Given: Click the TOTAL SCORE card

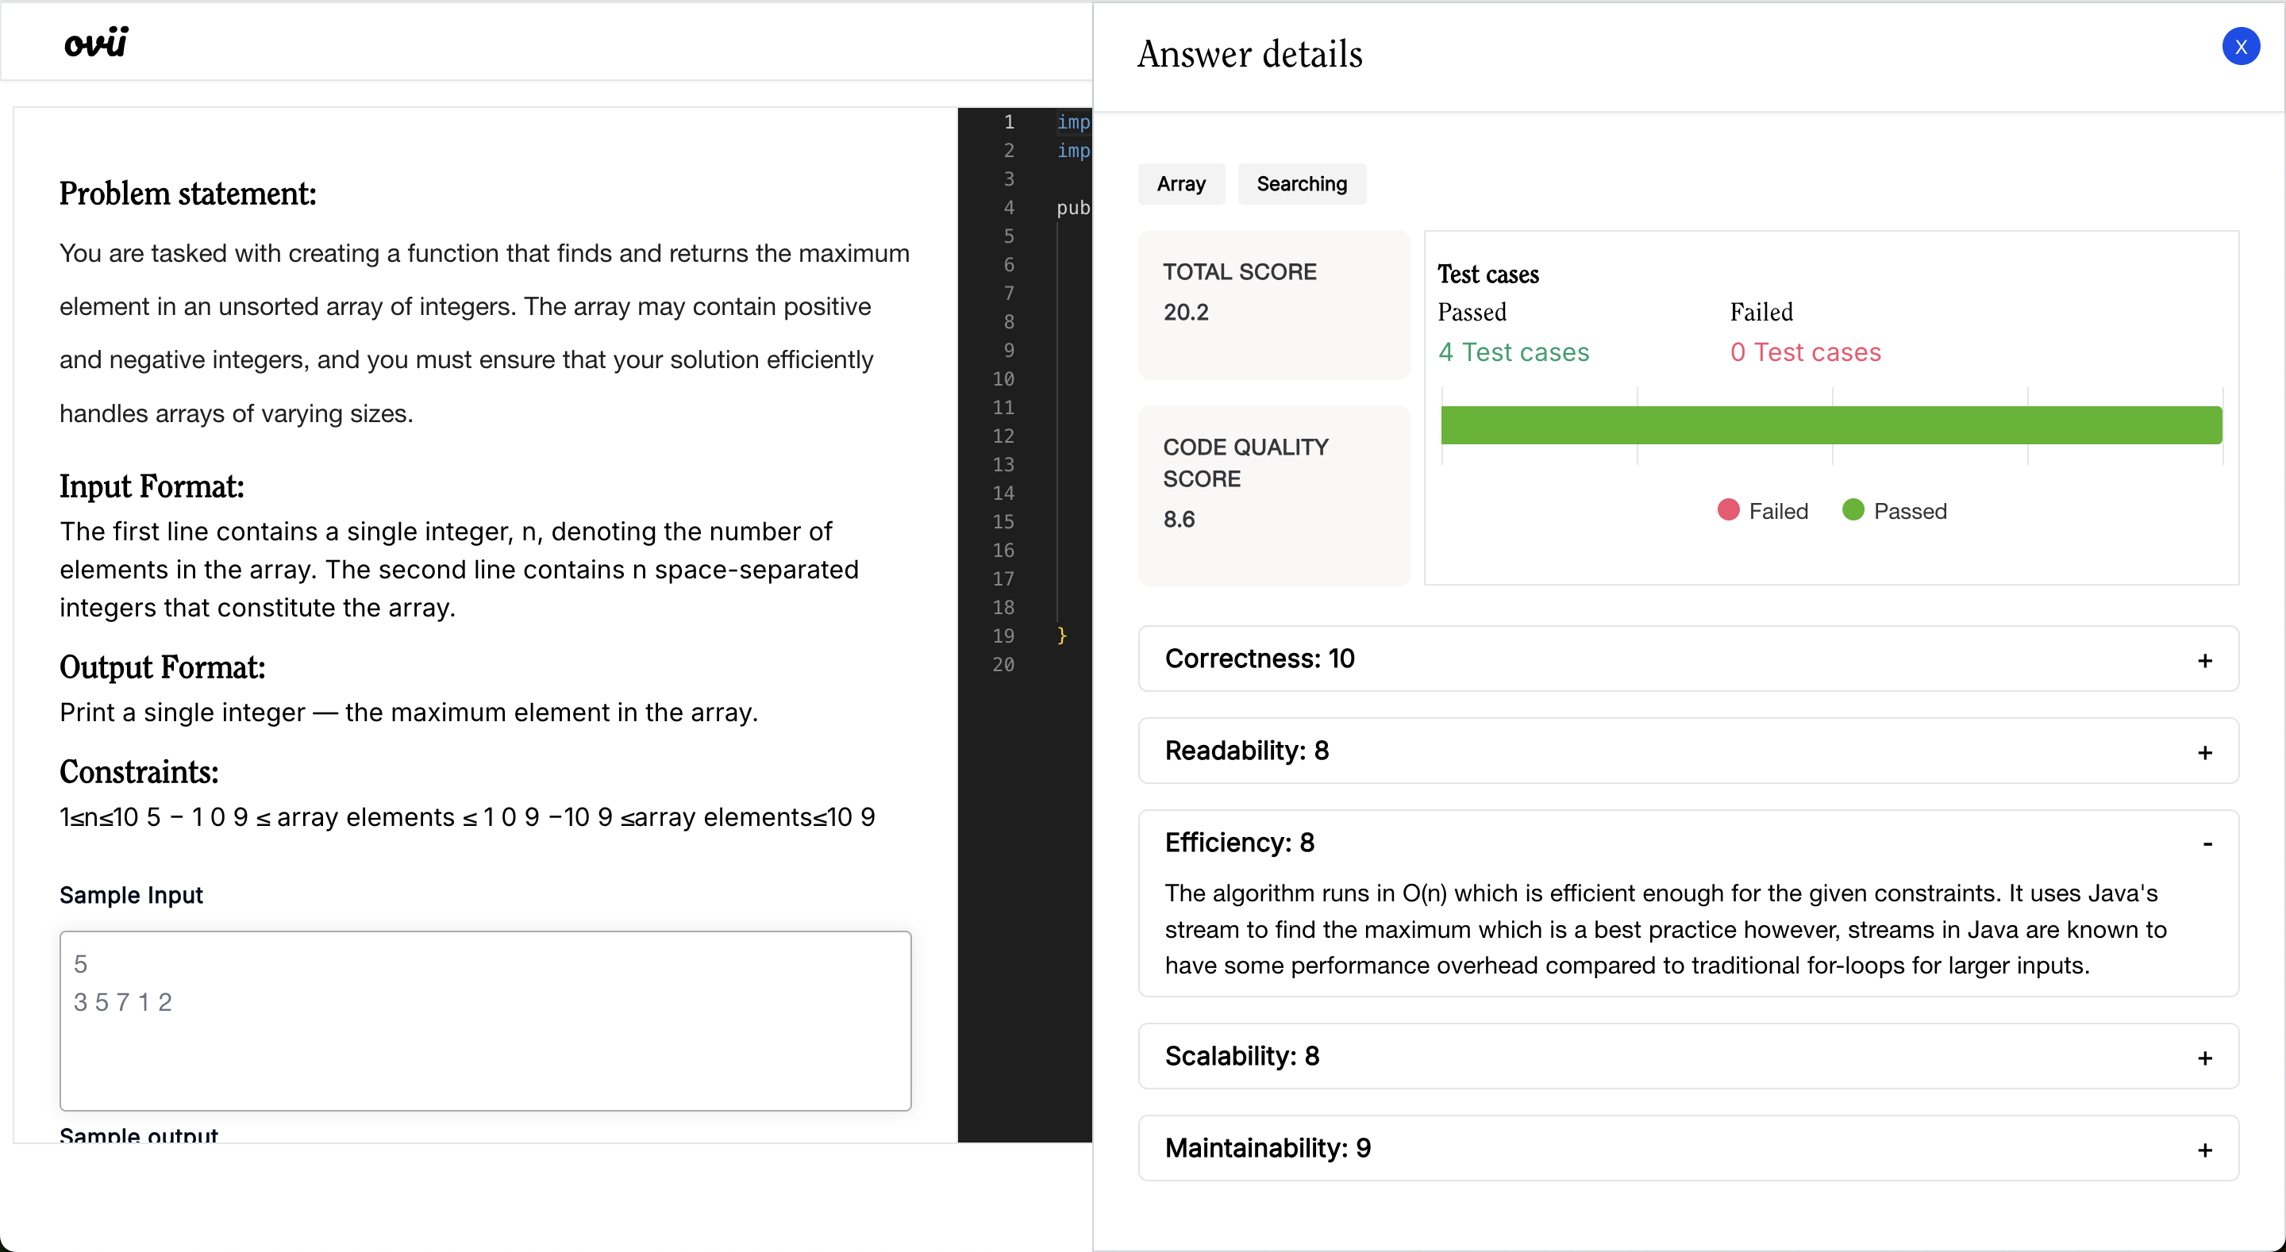Looking at the screenshot, I should 1273,305.
